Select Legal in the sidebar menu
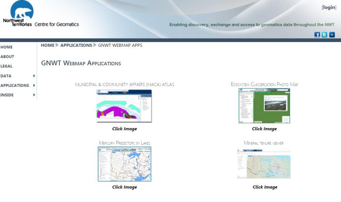Viewport: 341px width, 202px height. tap(6, 66)
